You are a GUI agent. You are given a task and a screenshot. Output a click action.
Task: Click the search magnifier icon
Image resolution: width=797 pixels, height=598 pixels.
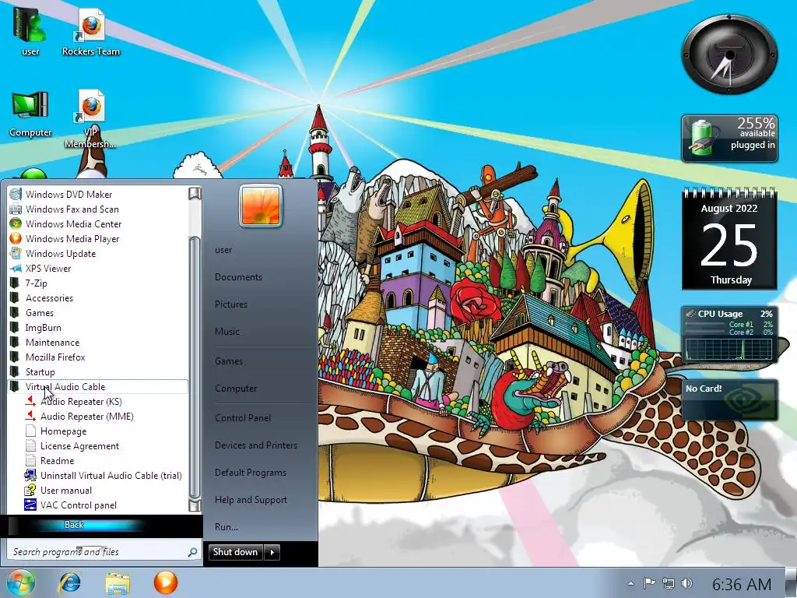pyautogui.click(x=193, y=552)
